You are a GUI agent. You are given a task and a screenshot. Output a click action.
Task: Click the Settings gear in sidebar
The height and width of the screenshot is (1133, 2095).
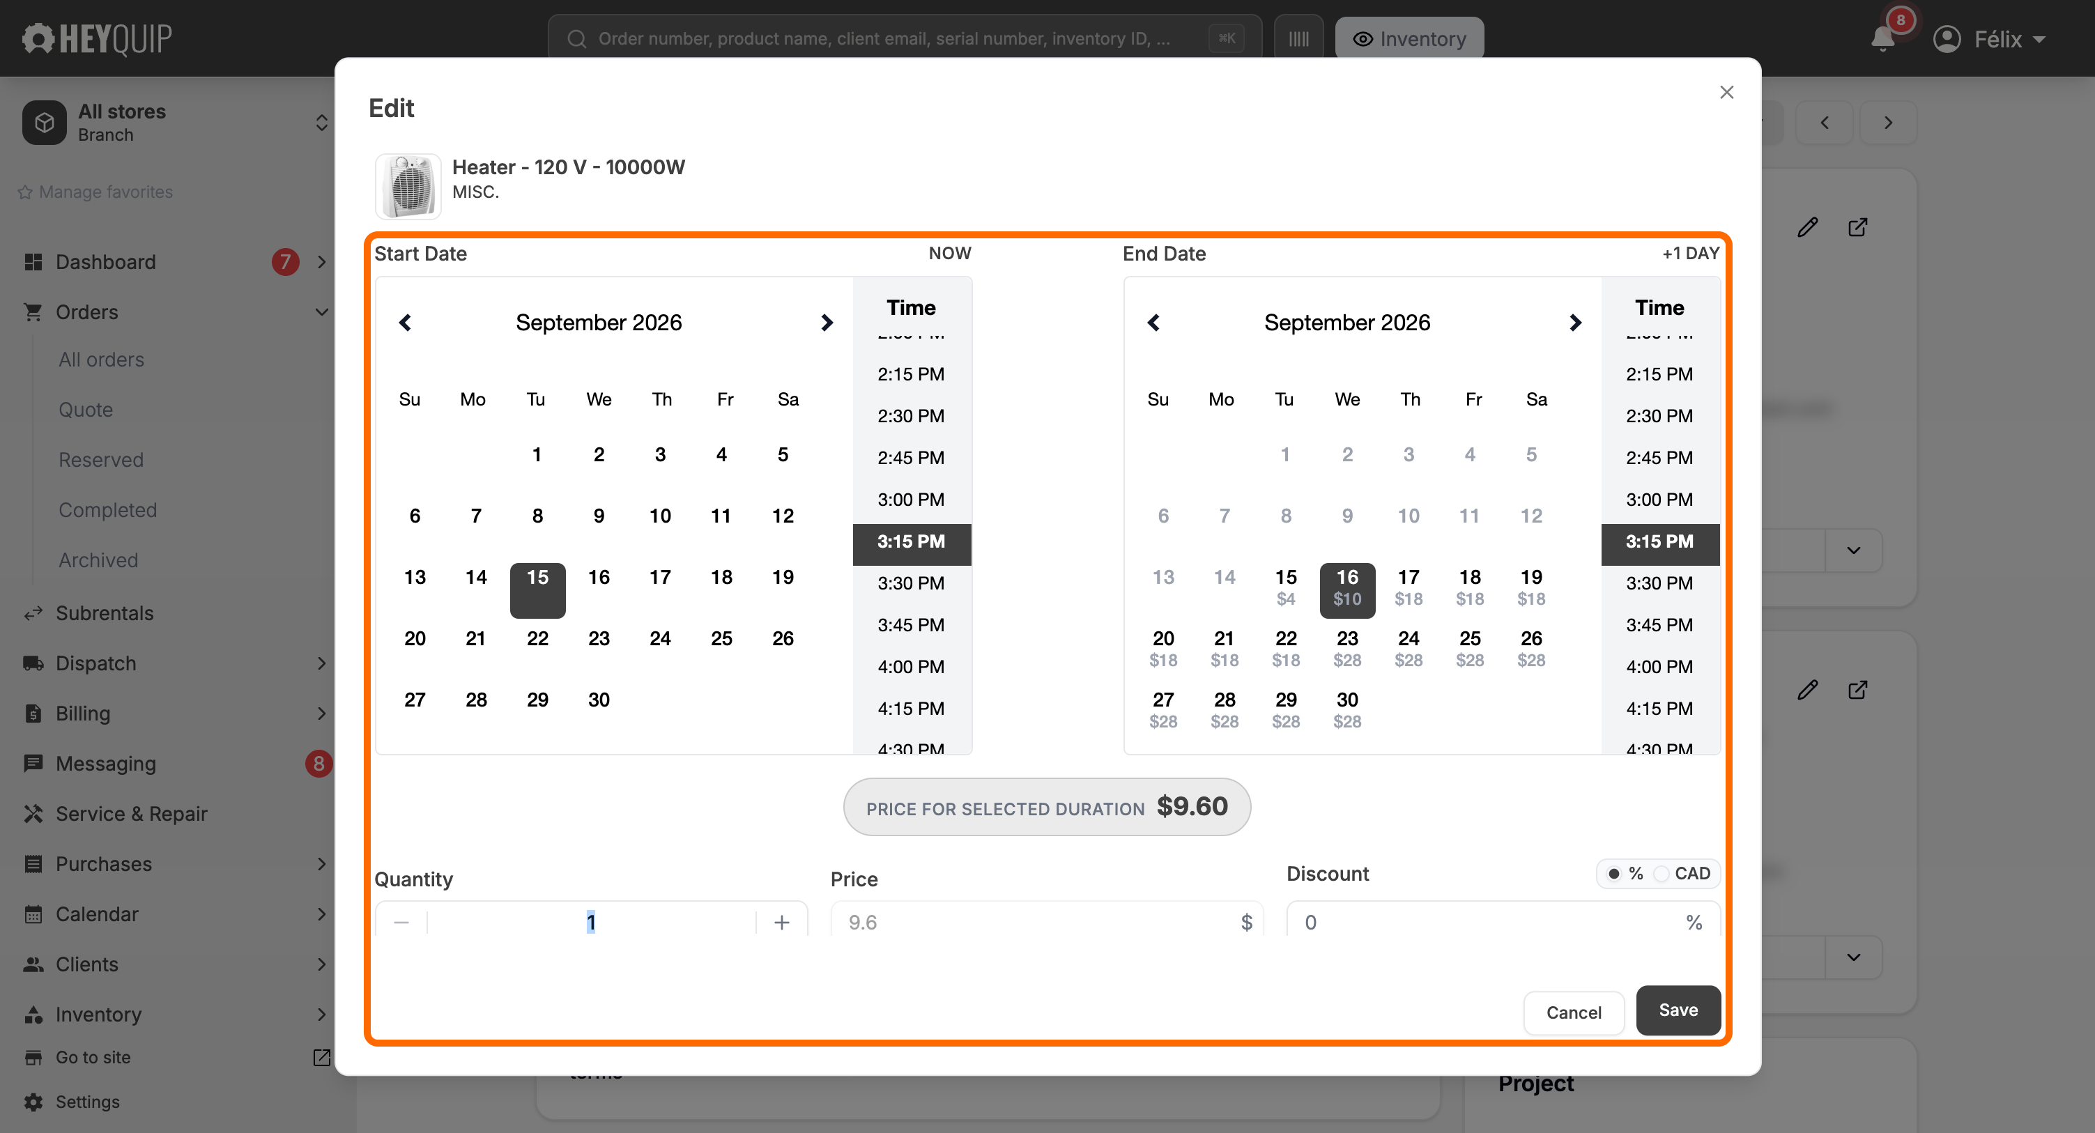coord(33,1102)
